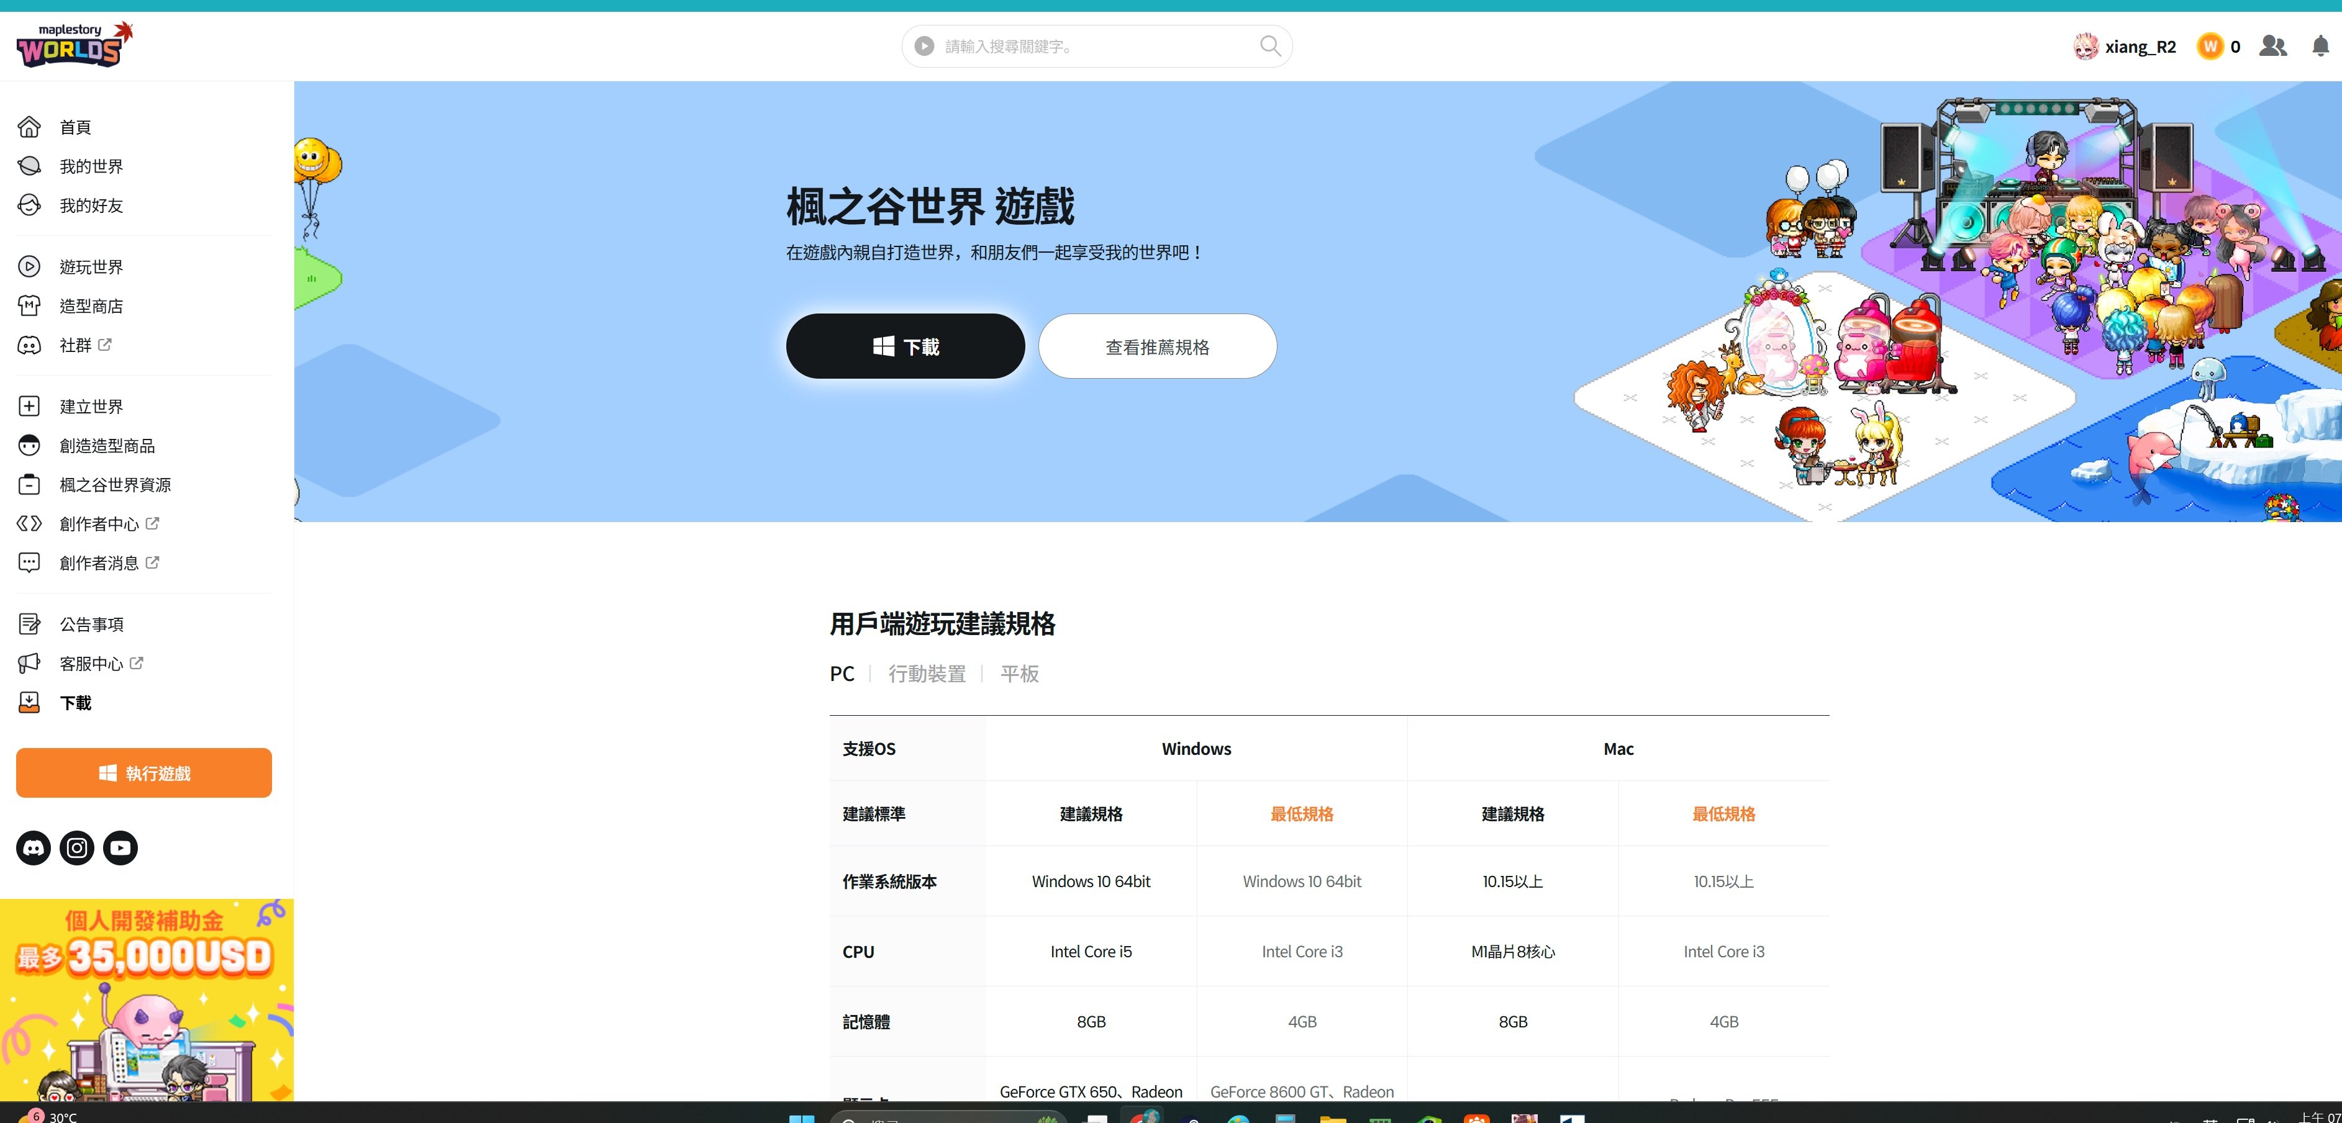Click the magnifier search icon
The image size is (2342, 1123).
1270,45
